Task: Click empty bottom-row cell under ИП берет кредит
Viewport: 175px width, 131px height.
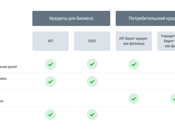Action: pos(134,114)
